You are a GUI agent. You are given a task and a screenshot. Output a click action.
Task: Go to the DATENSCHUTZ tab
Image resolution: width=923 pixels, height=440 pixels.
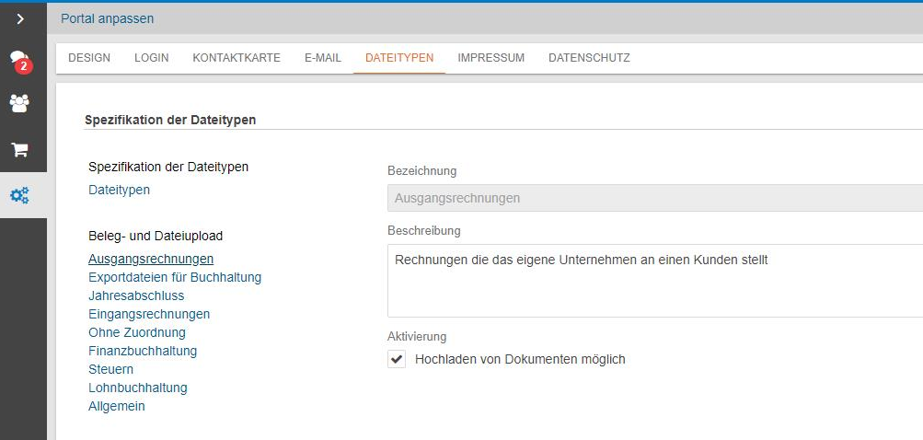pyautogui.click(x=589, y=58)
